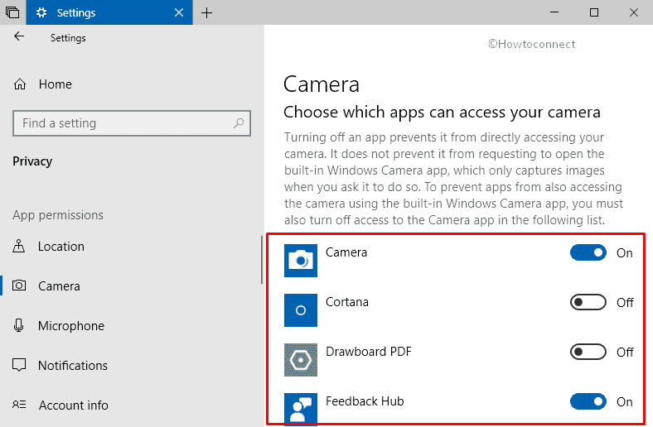The image size is (653, 427).
Task: Close the Settings window
Action: point(634,12)
